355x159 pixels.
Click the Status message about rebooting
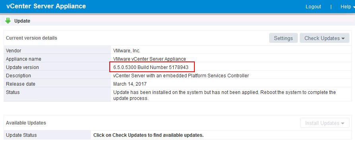[224, 95]
